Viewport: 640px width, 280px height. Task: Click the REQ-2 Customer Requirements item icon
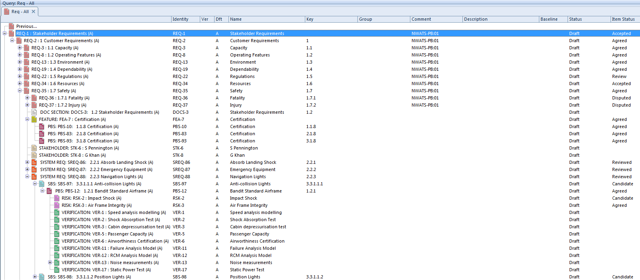[x=19, y=41]
